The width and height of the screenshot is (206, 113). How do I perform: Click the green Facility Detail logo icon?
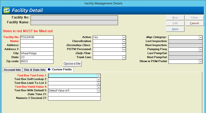(7, 11)
